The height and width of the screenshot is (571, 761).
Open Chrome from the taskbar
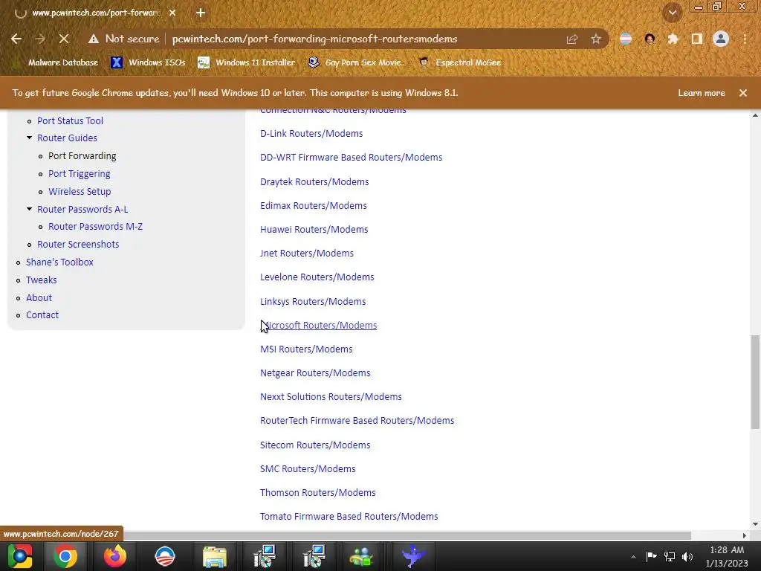click(x=65, y=556)
